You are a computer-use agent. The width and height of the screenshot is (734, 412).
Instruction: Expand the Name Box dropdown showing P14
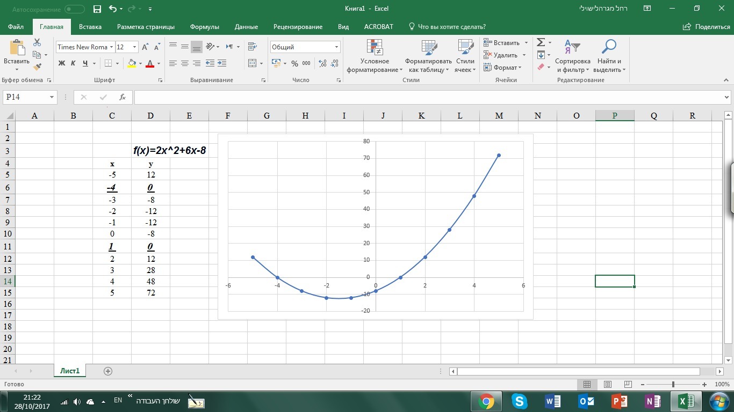[52, 97]
